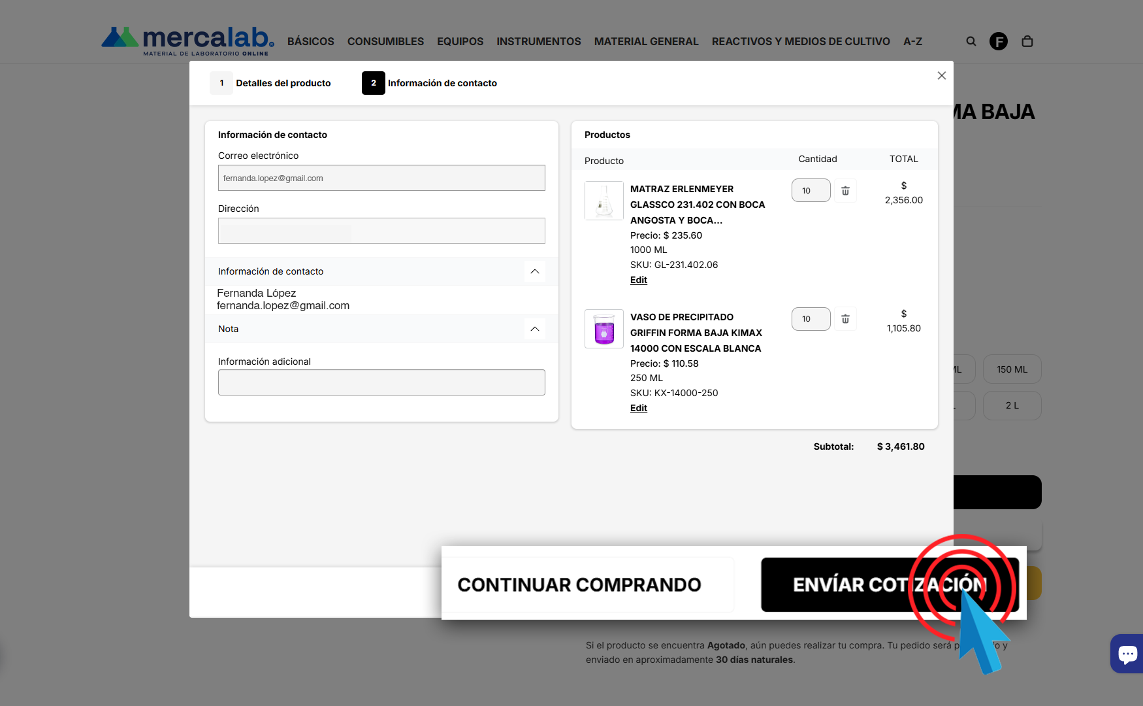
Task: Click CONTINUAR COMPRANDO button
Action: point(579,584)
